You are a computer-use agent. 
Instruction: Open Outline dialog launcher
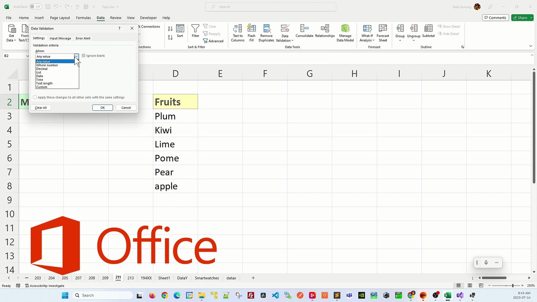(463, 47)
